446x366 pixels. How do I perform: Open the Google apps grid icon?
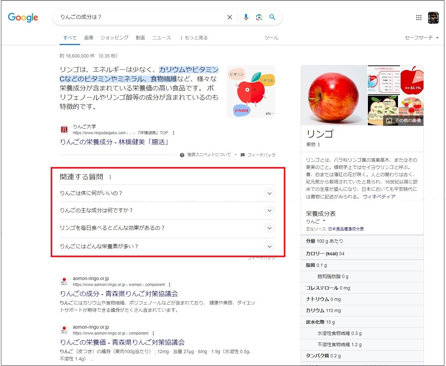click(x=419, y=18)
